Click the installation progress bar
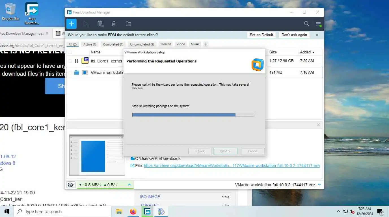Viewport: 389px width, 217px height. click(193, 115)
